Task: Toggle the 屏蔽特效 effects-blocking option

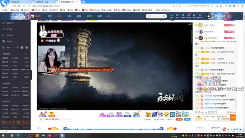Action: pyautogui.click(x=232, y=112)
